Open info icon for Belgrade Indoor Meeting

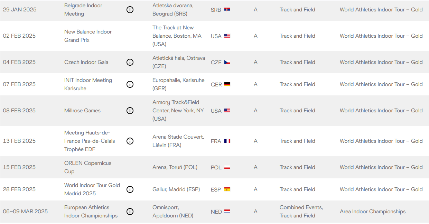[x=130, y=10]
